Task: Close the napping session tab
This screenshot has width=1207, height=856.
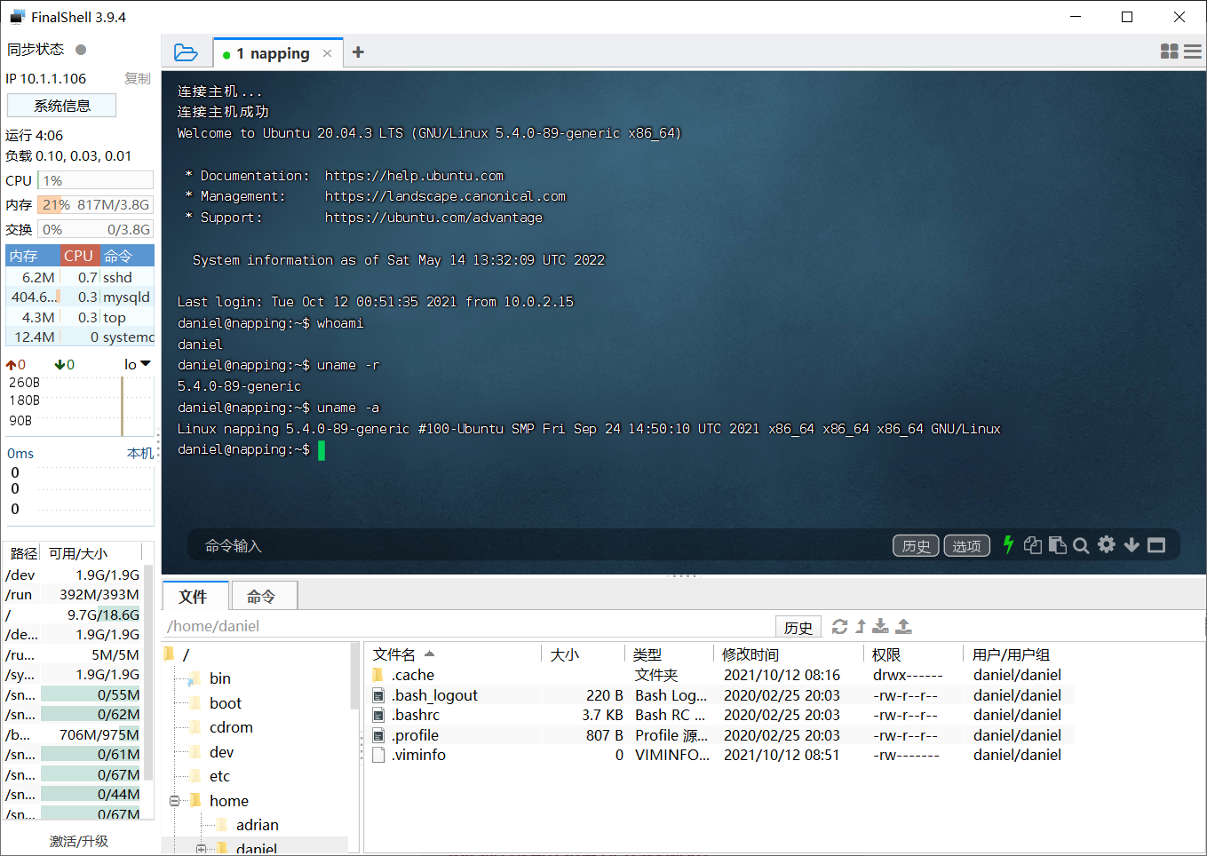Action: [327, 53]
